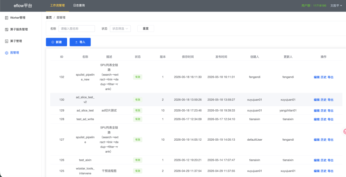Viewport: 346px width, 177px height.
Task: Switch to the 日志查询 tab
Action: [79, 5]
